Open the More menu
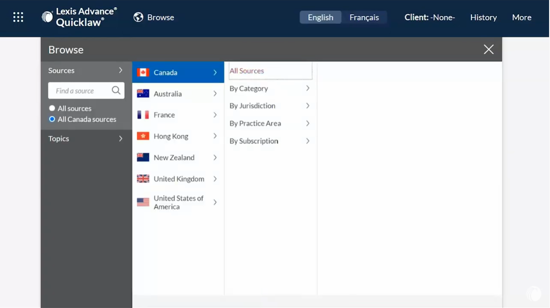This screenshot has width=550, height=308. 521,18
